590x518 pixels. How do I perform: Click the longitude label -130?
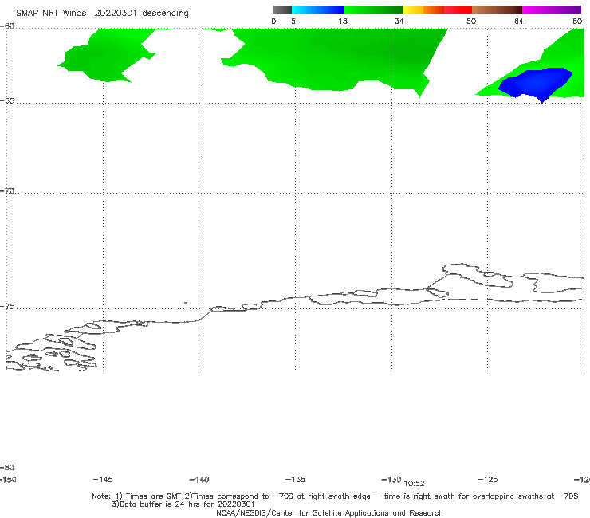[391, 479]
